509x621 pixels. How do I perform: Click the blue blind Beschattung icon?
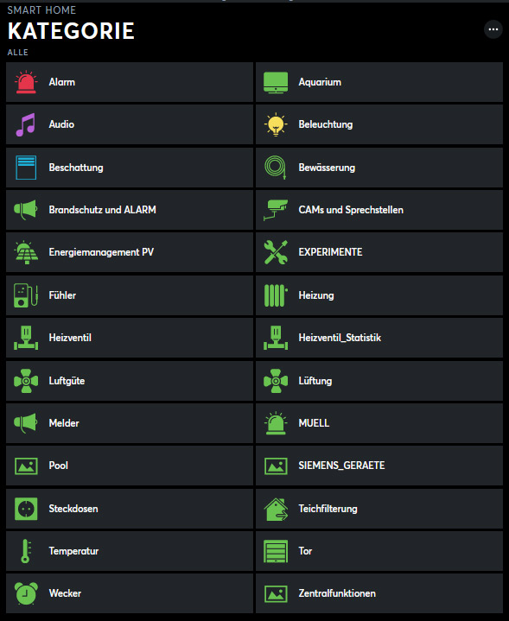[26, 168]
